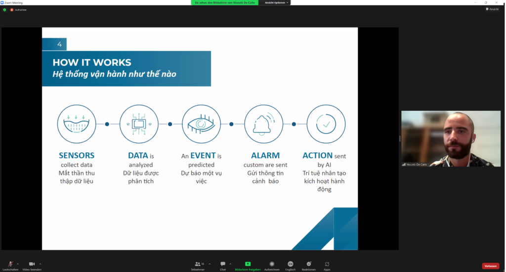Open audio options arrow next to microphone
The image size is (506, 272).
tap(18, 264)
